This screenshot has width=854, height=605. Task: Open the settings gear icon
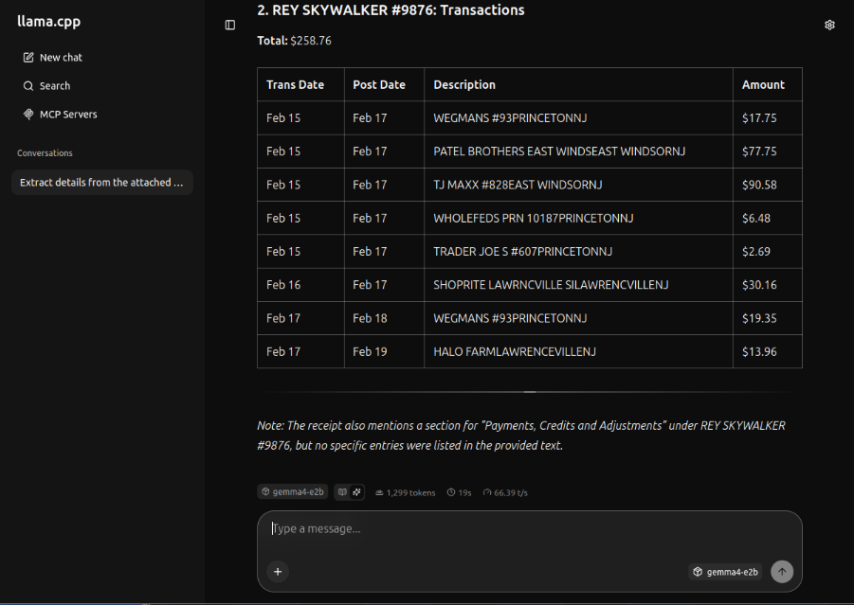(x=829, y=25)
